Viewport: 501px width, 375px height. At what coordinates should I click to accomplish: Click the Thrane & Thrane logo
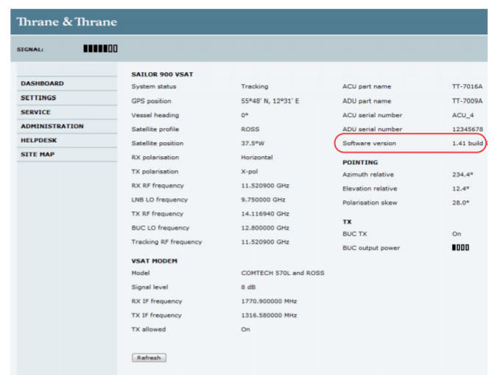[67, 21]
